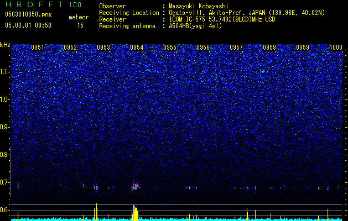Click the 1000 time marker
Image resolution: width=348 pixels, height=221 pixels.
pos(336,48)
